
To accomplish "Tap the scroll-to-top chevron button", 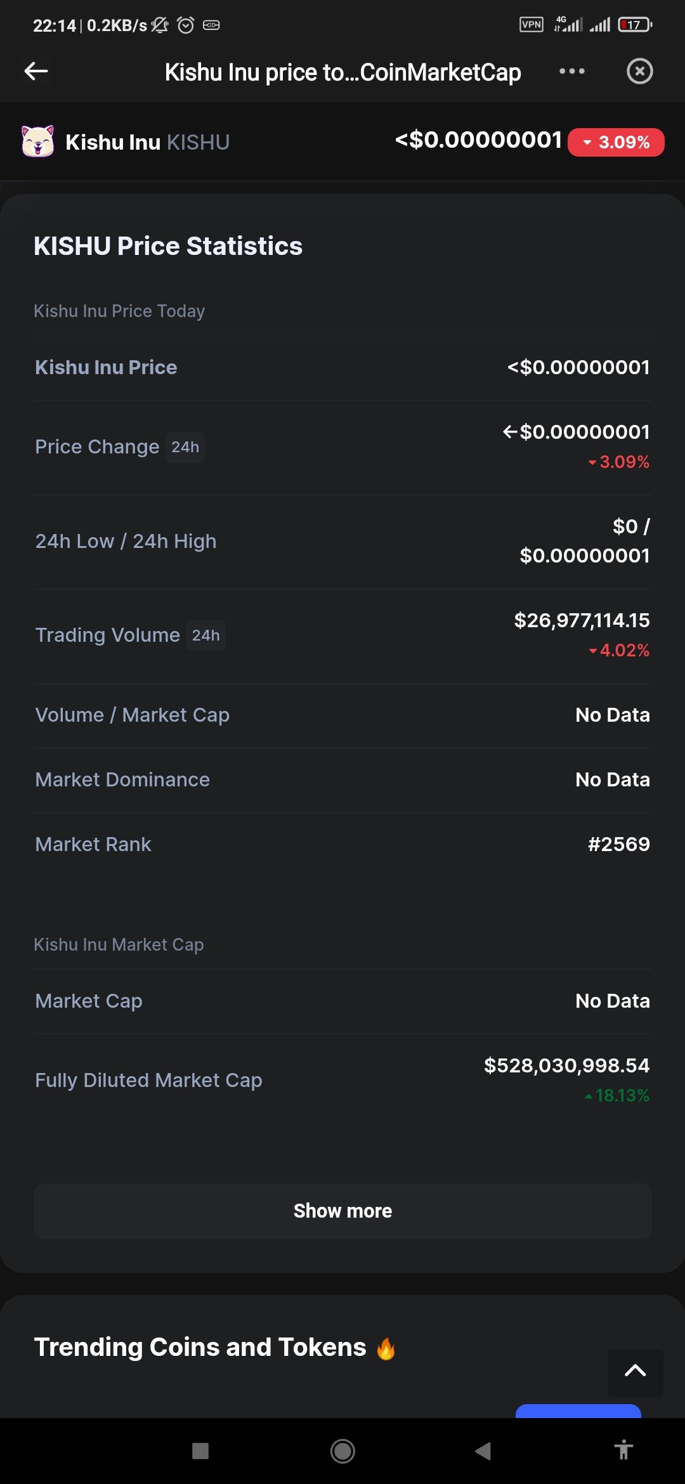I will [636, 1372].
